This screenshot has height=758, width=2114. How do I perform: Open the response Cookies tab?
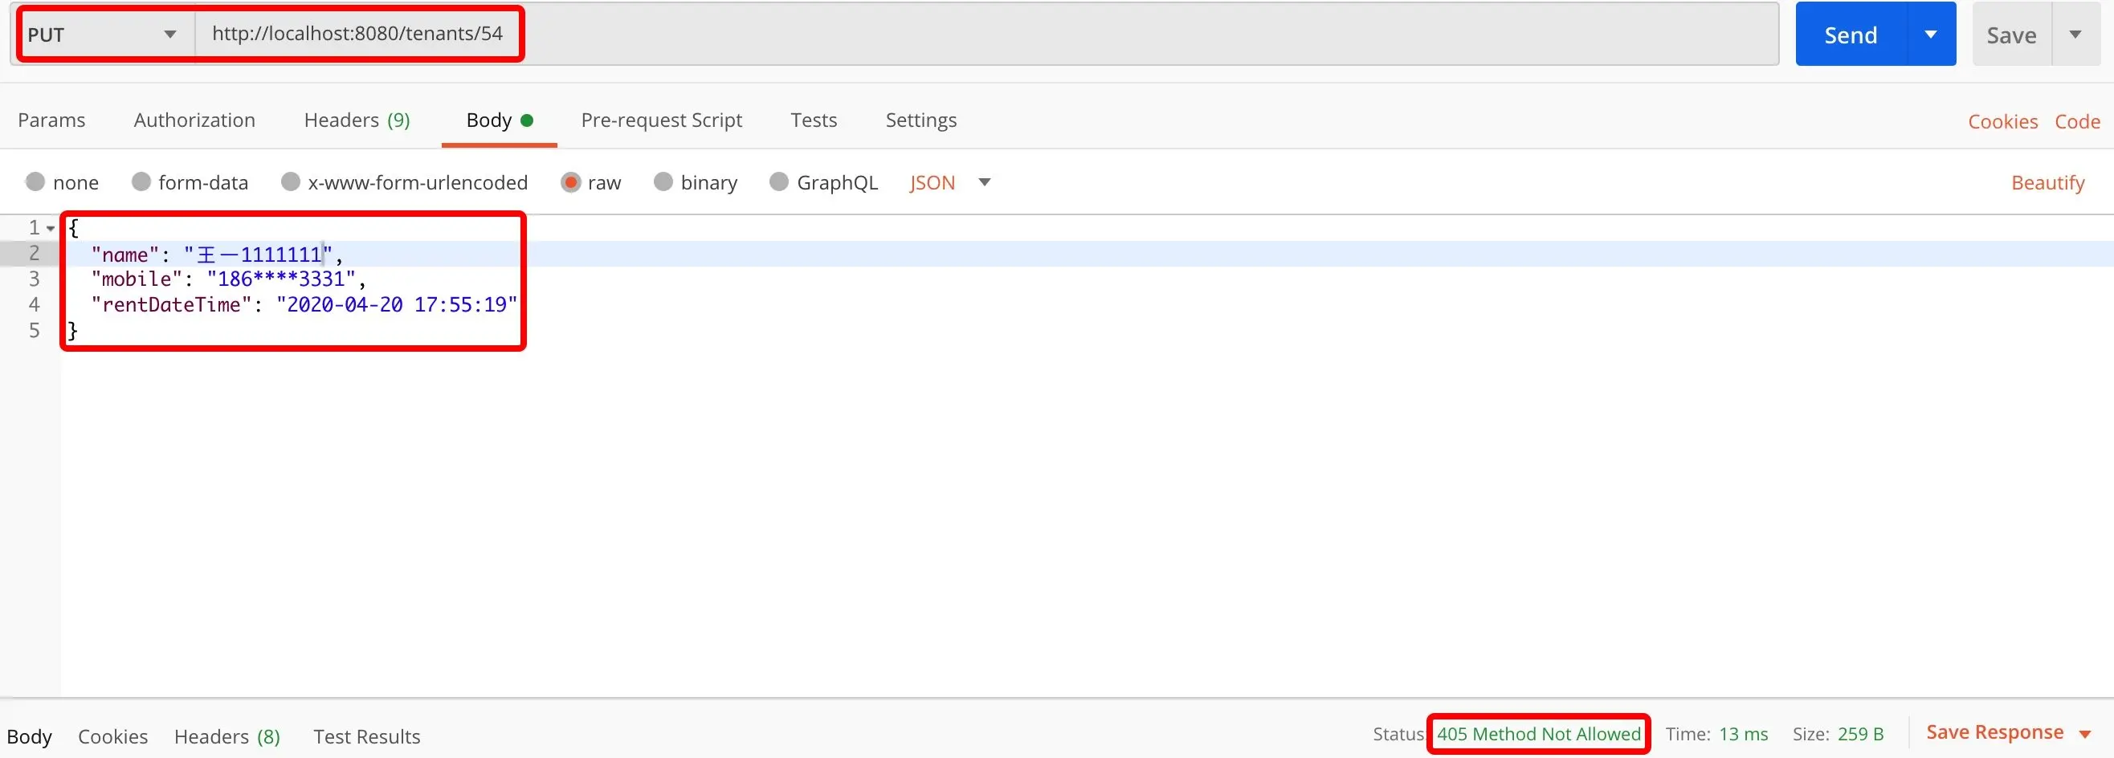tap(113, 736)
